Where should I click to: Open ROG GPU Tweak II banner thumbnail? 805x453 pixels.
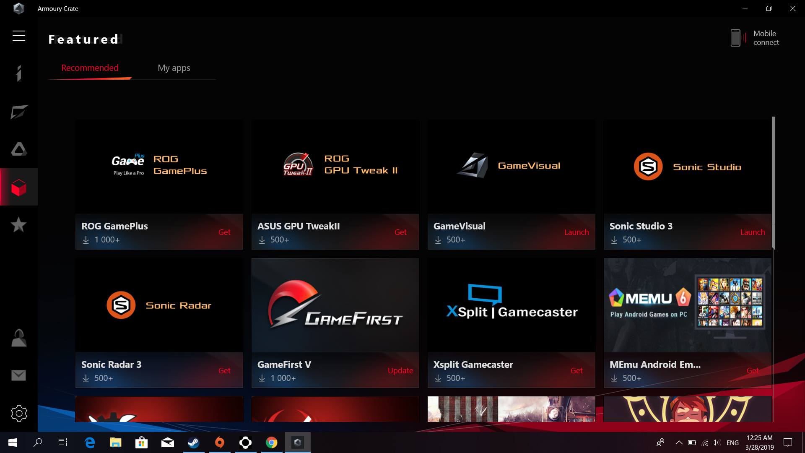point(335,167)
